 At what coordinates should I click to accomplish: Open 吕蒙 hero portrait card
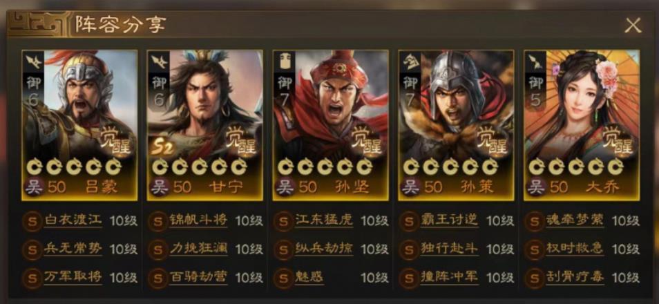click(x=79, y=125)
